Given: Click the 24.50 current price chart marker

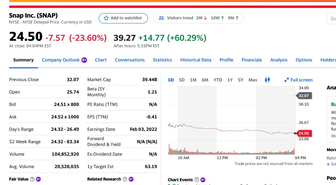Looking at the screenshot, I should [x=304, y=133].
